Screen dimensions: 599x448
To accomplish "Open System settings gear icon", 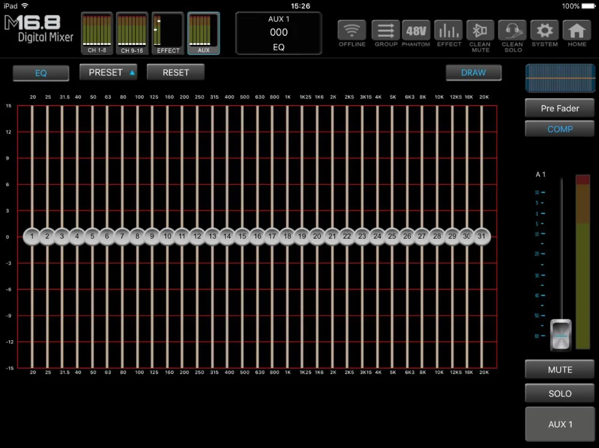I will click(544, 31).
